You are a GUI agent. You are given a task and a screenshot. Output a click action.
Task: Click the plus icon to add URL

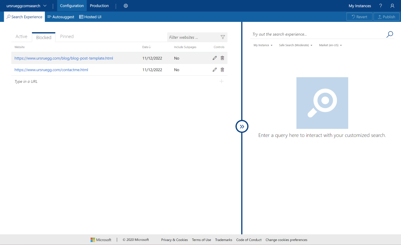click(x=221, y=81)
